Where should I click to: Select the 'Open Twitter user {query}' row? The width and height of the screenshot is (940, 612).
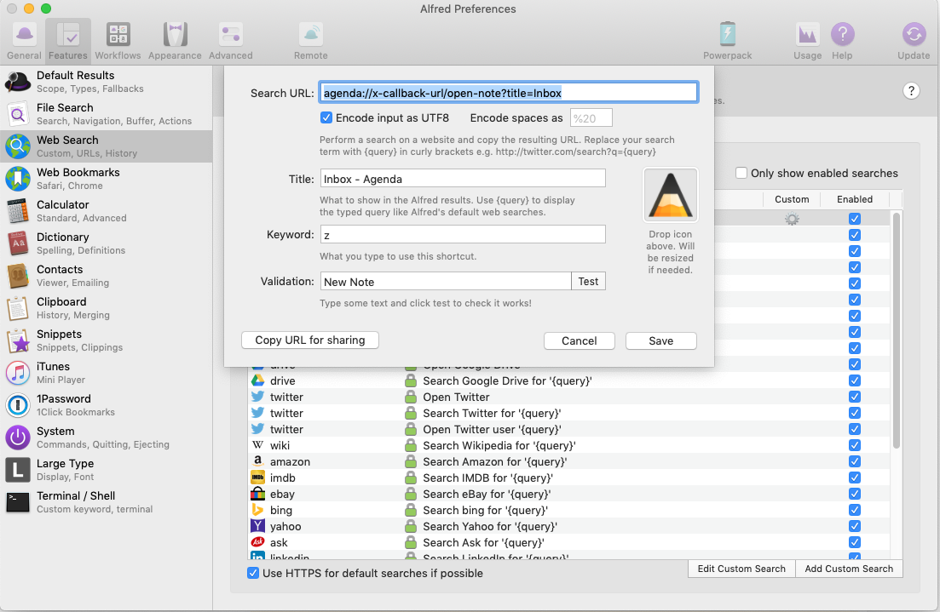click(x=569, y=429)
